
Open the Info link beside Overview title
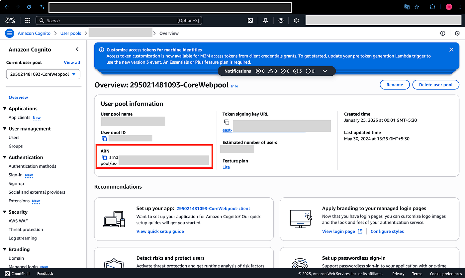point(234,86)
